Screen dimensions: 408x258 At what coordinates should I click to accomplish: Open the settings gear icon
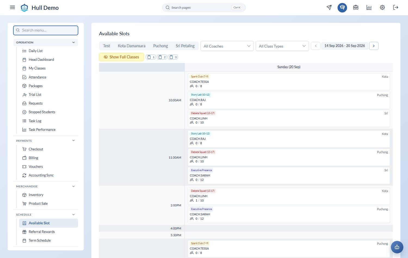[x=382, y=7]
